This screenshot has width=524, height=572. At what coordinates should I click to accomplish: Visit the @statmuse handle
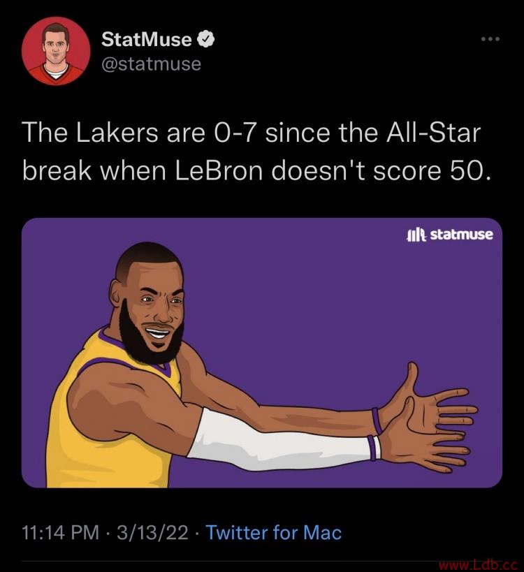151,64
